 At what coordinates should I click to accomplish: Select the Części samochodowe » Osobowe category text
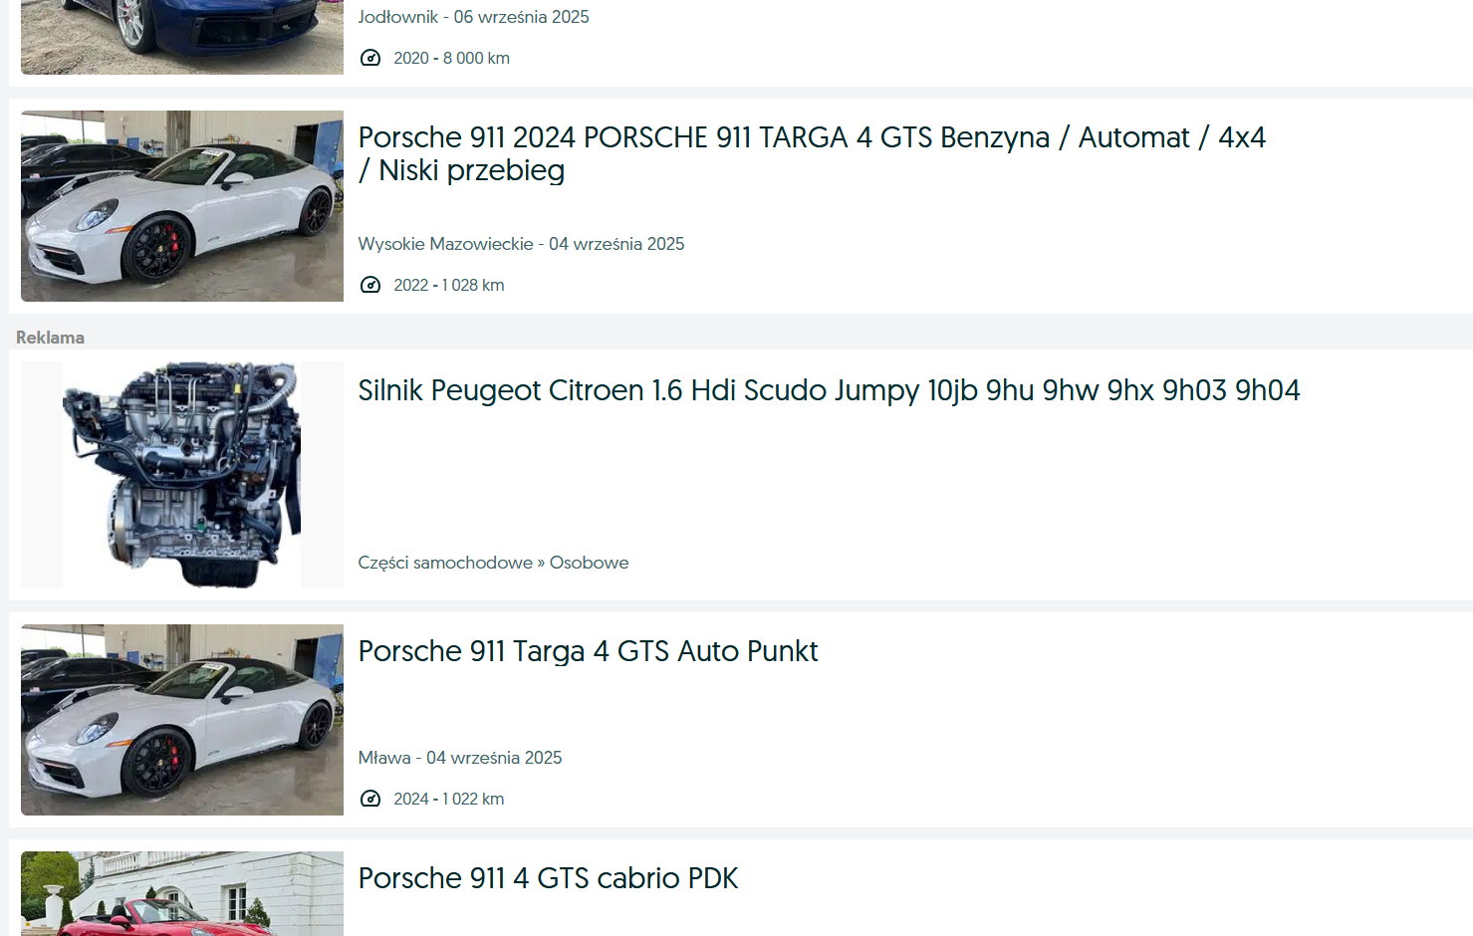click(x=493, y=563)
